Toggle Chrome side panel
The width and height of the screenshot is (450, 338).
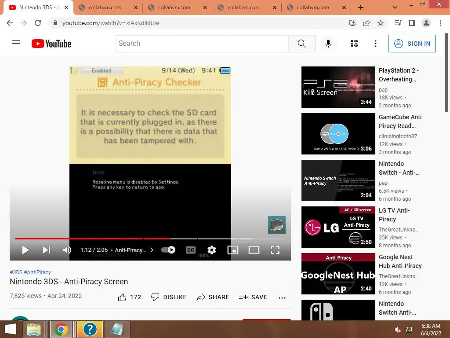412,23
